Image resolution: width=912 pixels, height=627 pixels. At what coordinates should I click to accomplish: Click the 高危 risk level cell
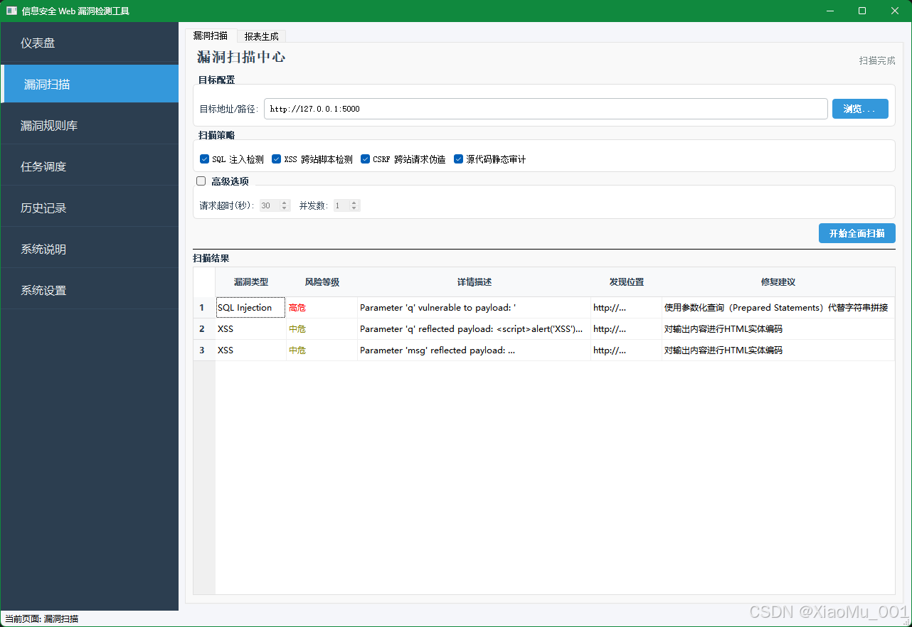pyautogui.click(x=322, y=308)
